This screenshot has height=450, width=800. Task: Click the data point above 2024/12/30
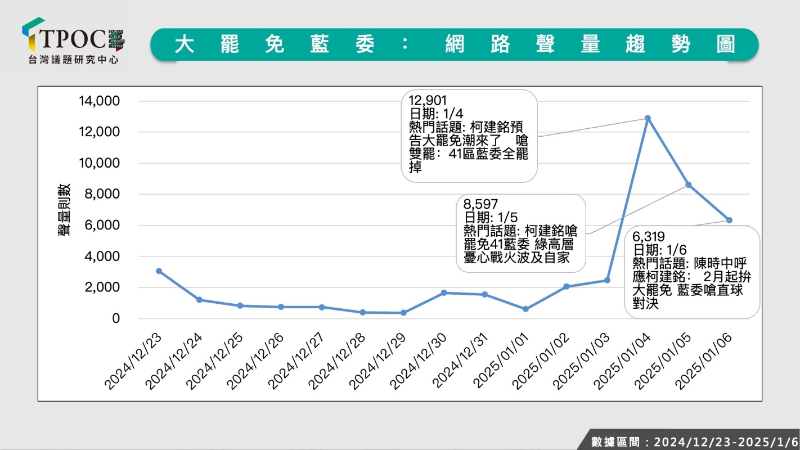(x=444, y=292)
